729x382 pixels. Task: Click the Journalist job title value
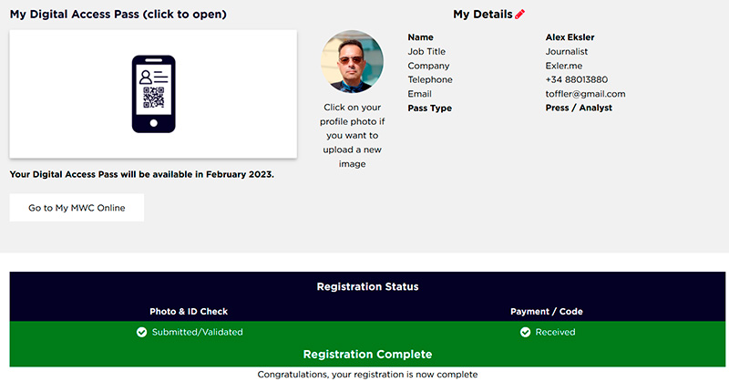[567, 52]
